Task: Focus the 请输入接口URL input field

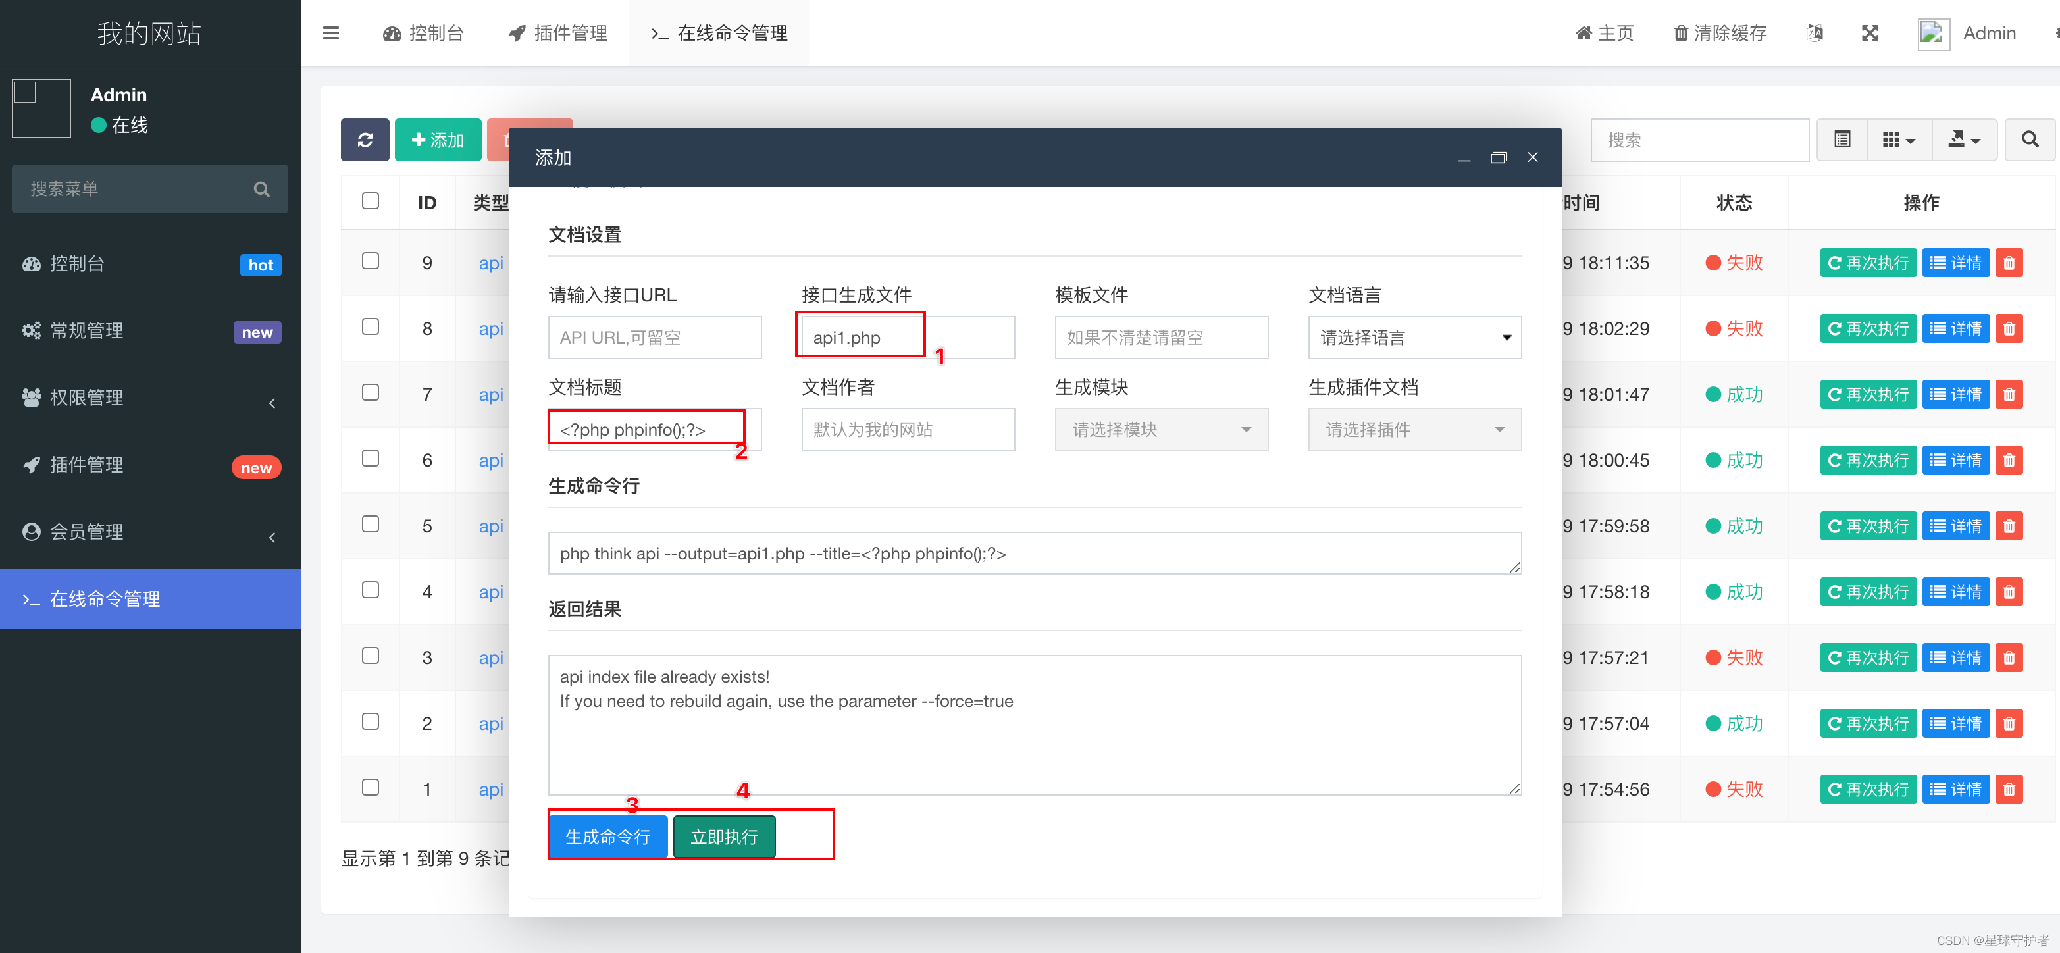Action: point(655,338)
